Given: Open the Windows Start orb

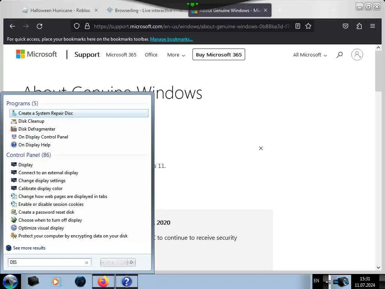Looking at the screenshot, I should (10, 281).
